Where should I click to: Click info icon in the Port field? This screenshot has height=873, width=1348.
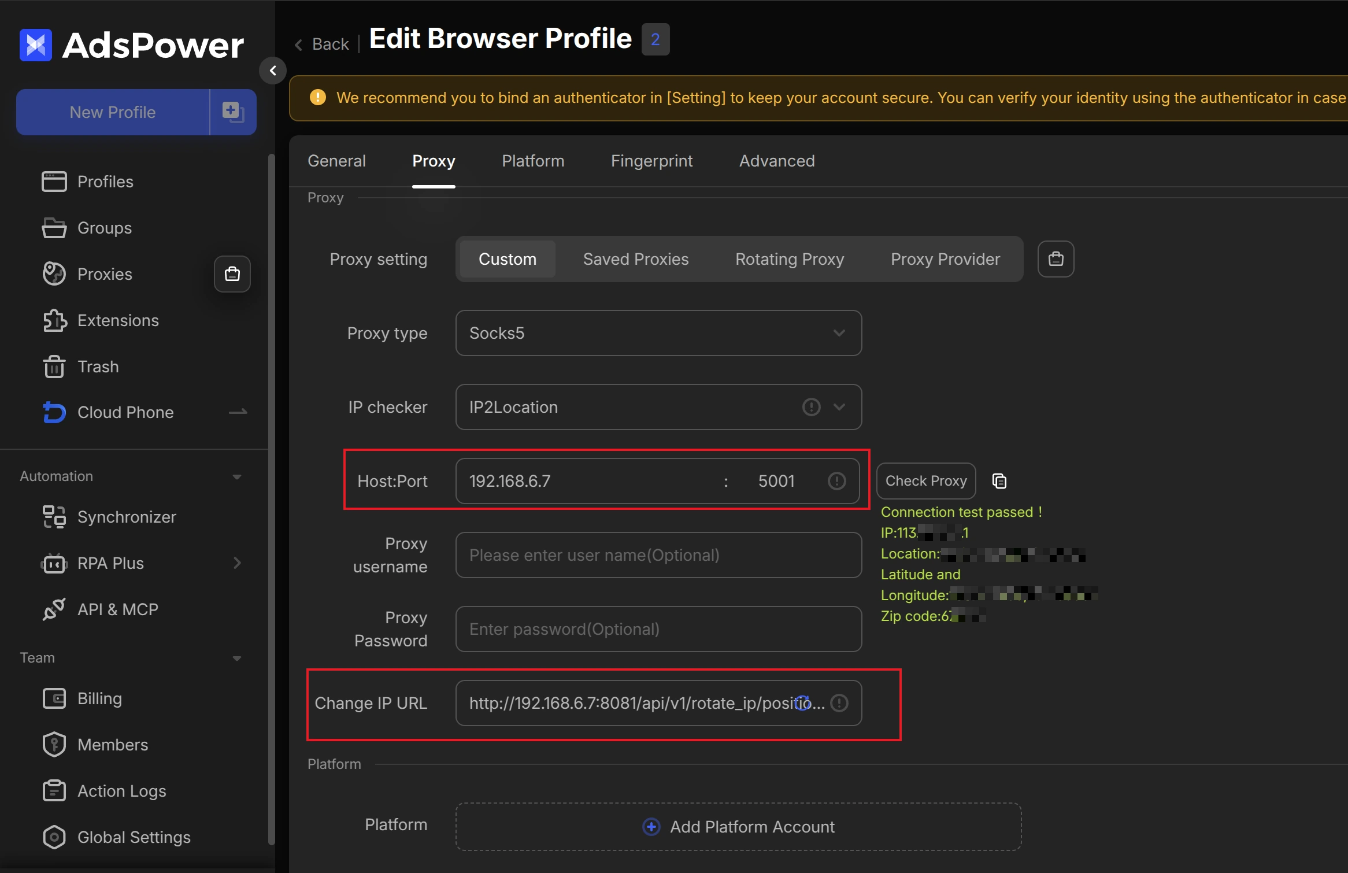836,481
